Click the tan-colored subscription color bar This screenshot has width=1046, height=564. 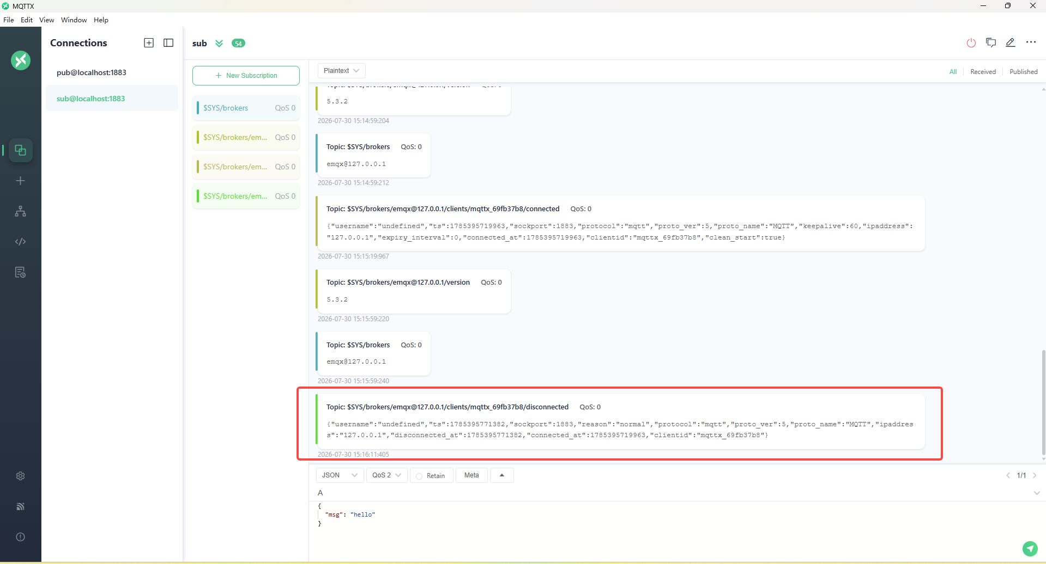tap(198, 167)
